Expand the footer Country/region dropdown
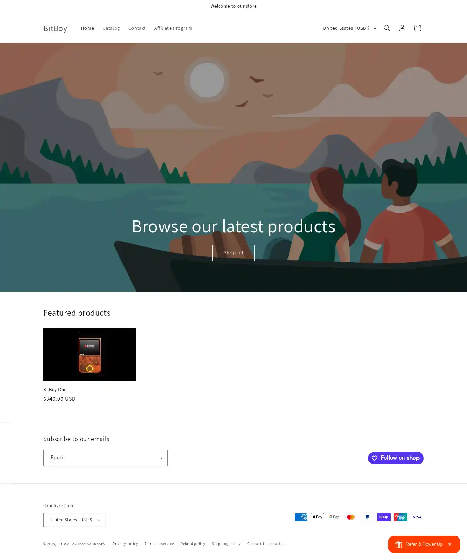Viewport: 467px width, 560px height. (x=74, y=520)
